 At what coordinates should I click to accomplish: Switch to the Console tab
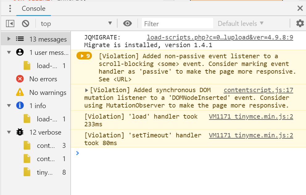pos(34,9)
